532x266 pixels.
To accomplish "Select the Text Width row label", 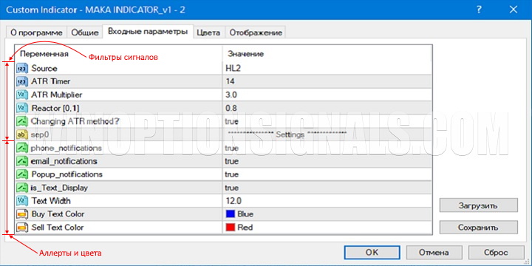I will [x=51, y=201].
